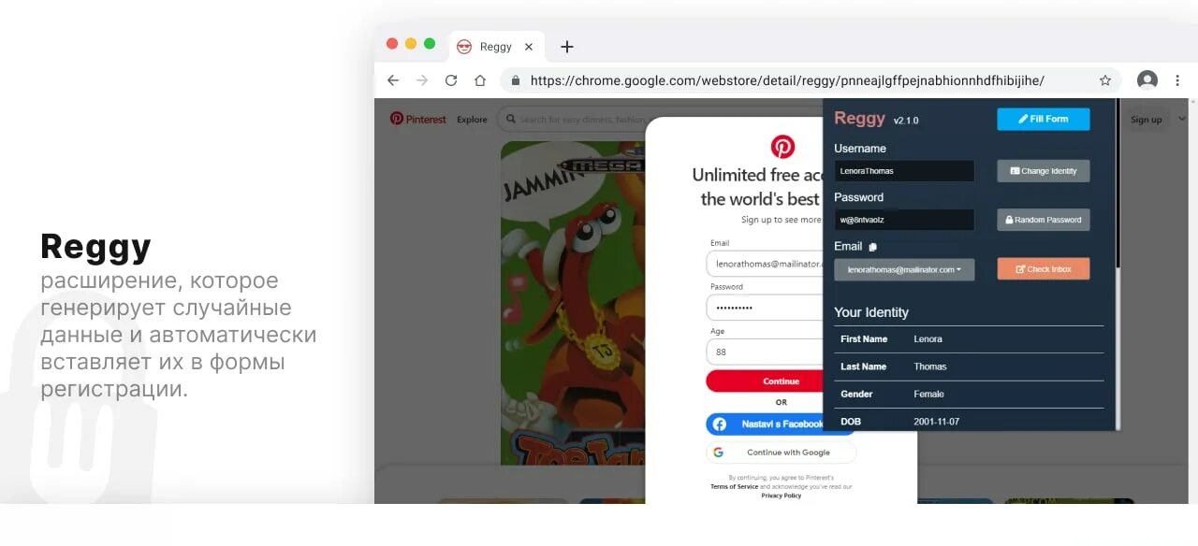Click the Check Inbox button
The height and width of the screenshot is (546, 1198).
[1043, 268]
